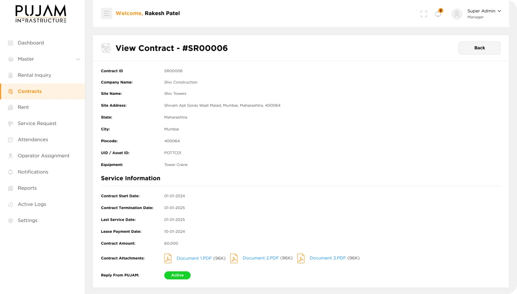Open Document 1.PDF attachment link
This screenshot has height=294, width=517.
[x=194, y=258]
